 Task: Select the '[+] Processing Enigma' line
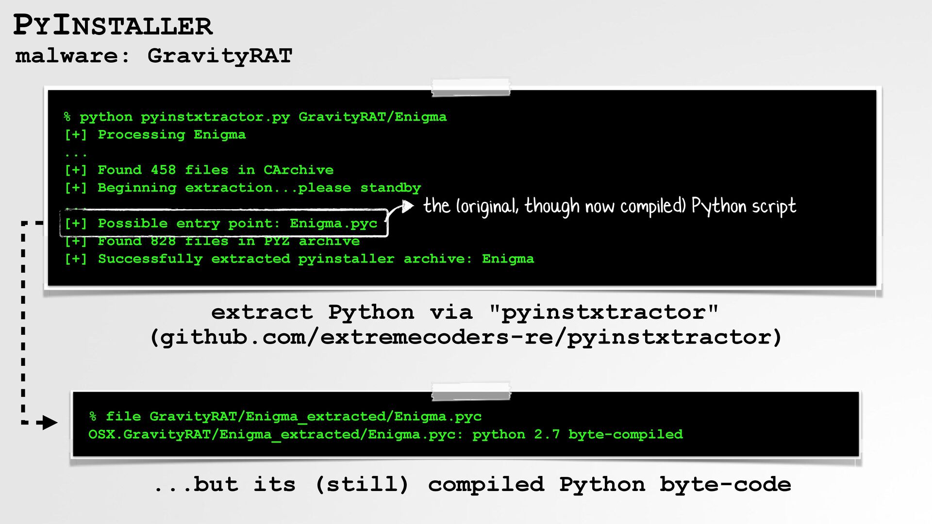click(x=155, y=135)
